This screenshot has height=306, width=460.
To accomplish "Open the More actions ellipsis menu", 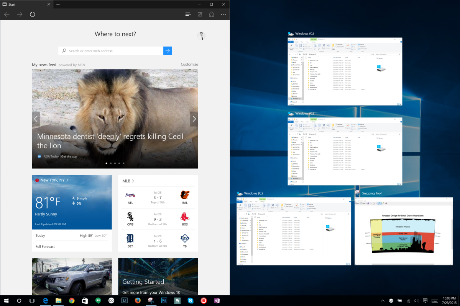I will point(223,15).
